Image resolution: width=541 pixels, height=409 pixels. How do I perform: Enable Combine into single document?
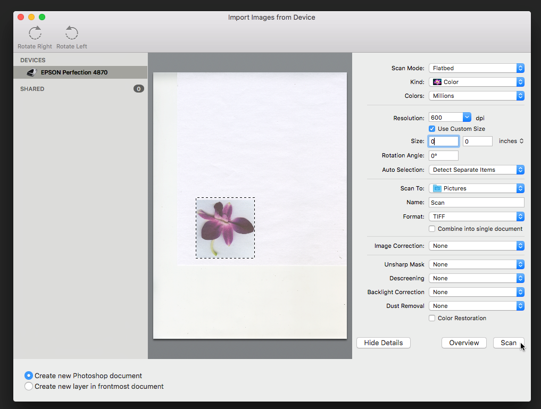pos(432,229)
